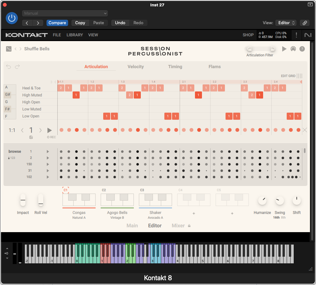Adjust the Impact slider

click(x=23, y=200)
